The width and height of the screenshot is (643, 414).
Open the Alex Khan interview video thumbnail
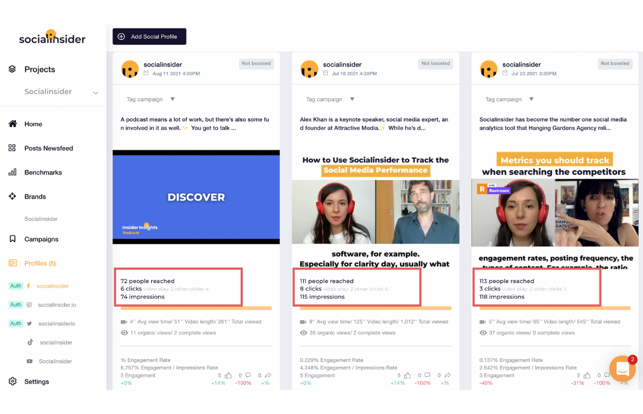(375, 212)
